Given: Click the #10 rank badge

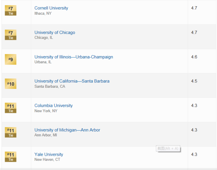Looking at the screenshot, I should tap(11, 84).
